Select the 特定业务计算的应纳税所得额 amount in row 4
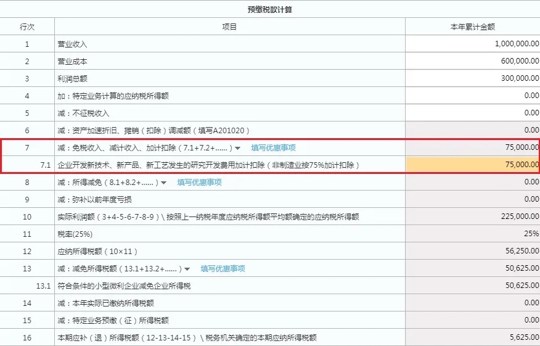540x346 pixels. [472, 96]
